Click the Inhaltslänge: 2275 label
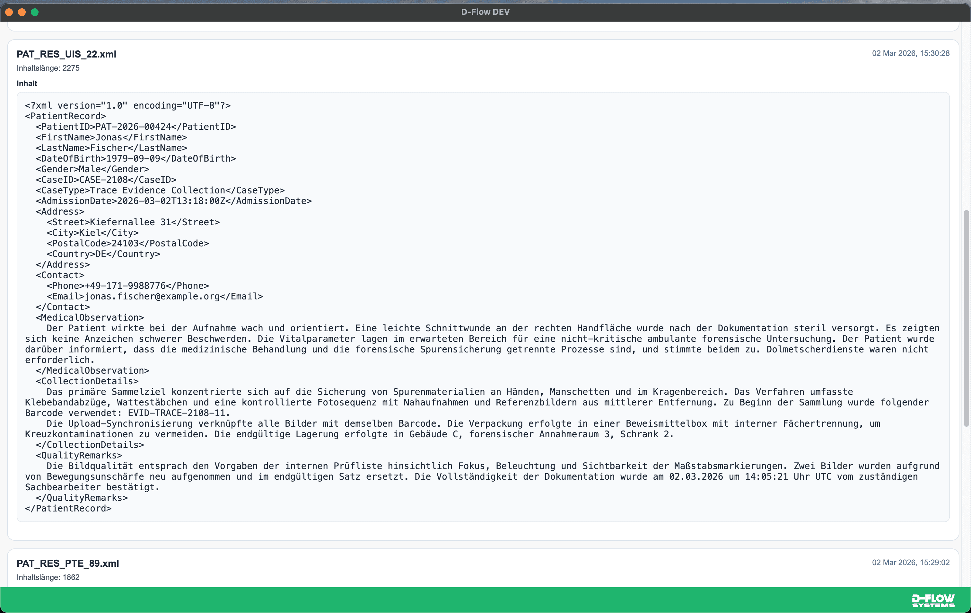This screenshot has width=971, height=613. pos(48,68)
